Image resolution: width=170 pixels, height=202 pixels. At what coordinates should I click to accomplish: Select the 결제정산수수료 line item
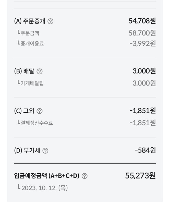coord(37,123)
